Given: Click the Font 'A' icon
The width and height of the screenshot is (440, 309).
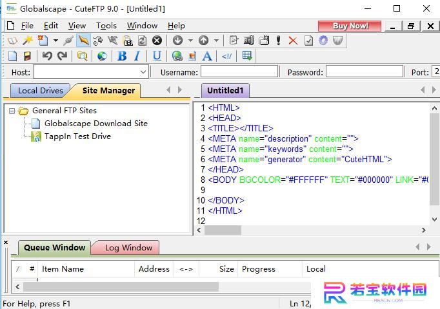Looking at the screenshot, I should point(207,56).
